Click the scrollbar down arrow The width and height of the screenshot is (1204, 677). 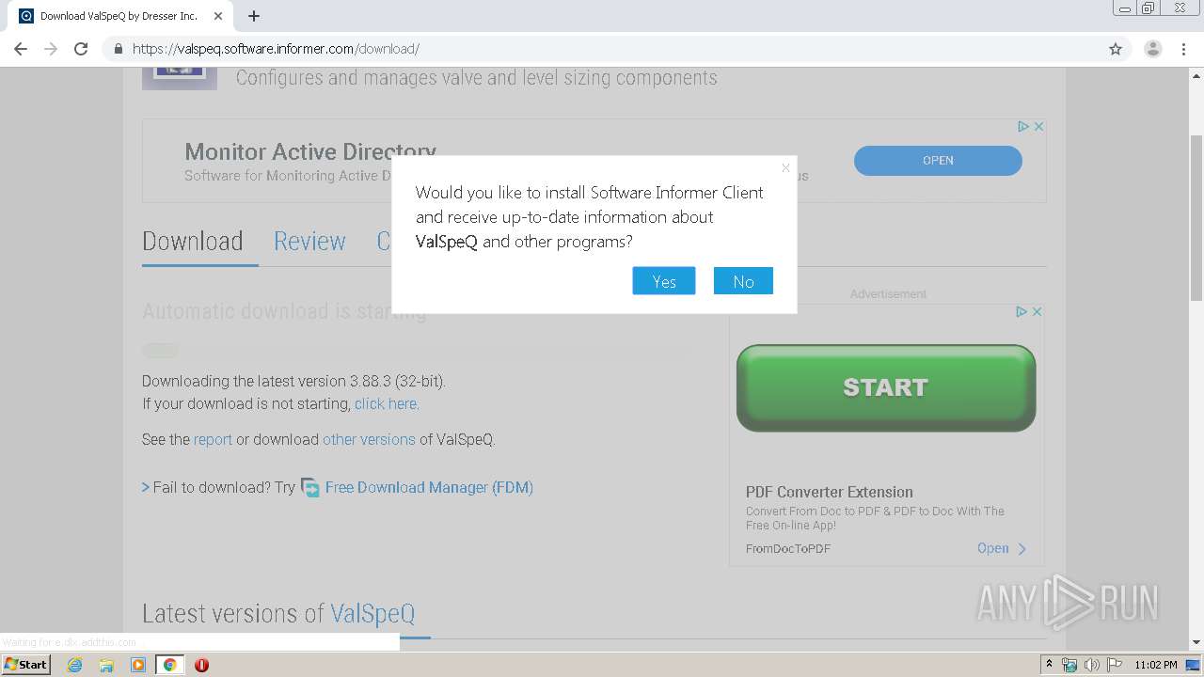click(x=1196, y=643)
